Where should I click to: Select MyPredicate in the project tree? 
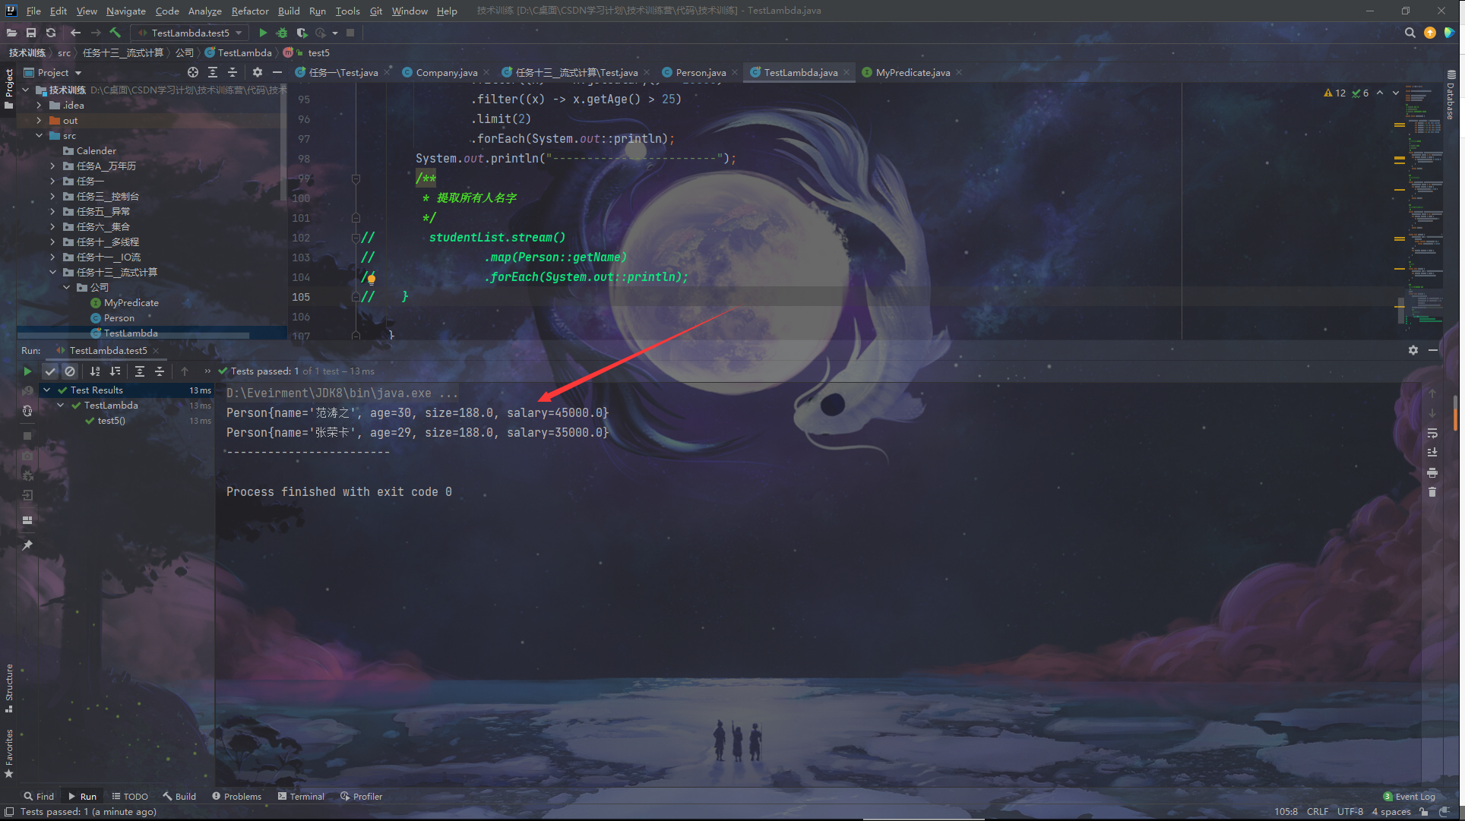pos(131,303)
